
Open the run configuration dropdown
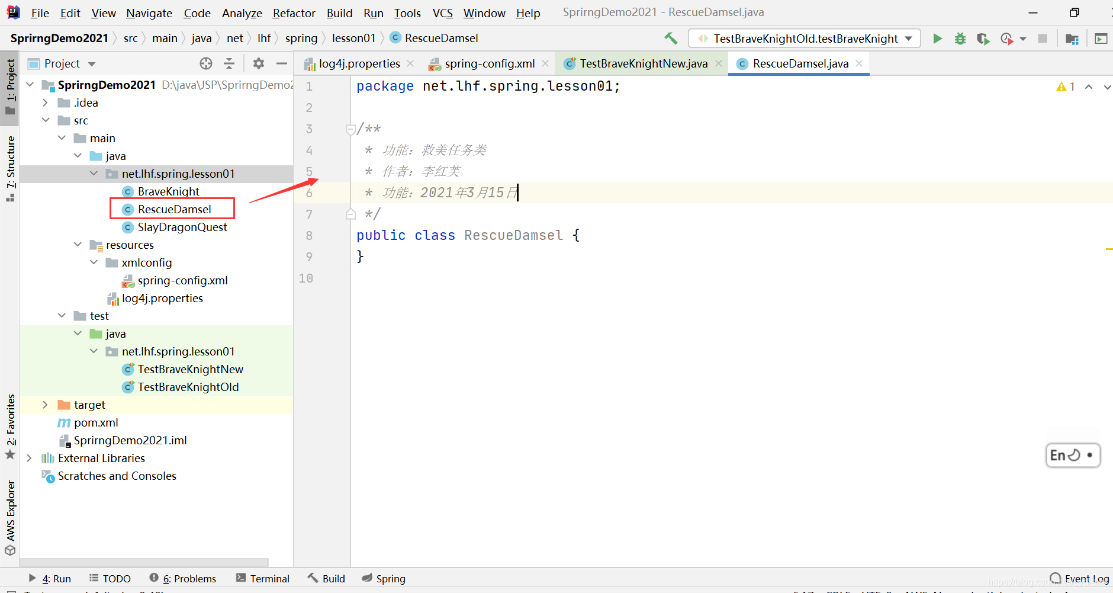pyautogui.click(x=804, y=39)
